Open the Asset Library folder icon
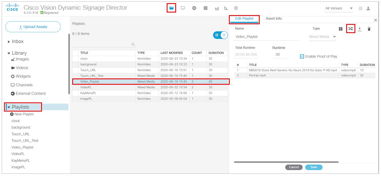The width and height of the screenshot is (381, 176). point(171,8)
